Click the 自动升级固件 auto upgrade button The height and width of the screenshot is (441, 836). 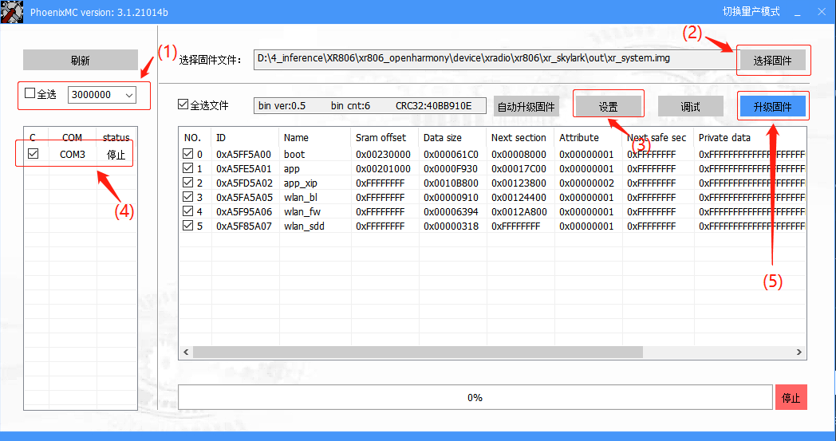(x=526, y=107)
